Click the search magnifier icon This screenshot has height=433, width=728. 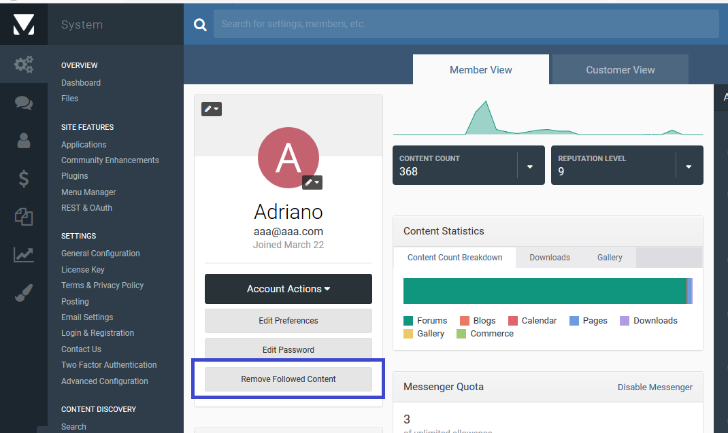coord(200,24)
